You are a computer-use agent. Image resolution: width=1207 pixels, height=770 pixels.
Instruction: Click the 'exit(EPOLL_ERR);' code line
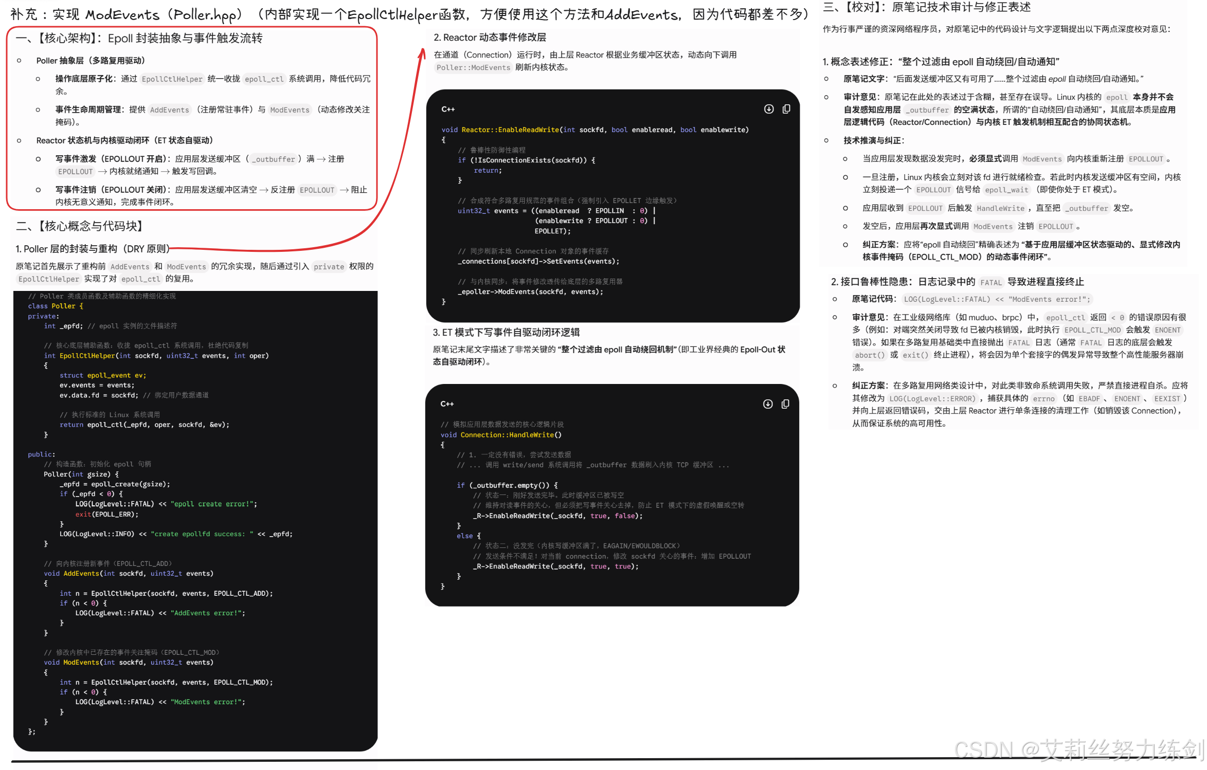[x=107, y=515]
